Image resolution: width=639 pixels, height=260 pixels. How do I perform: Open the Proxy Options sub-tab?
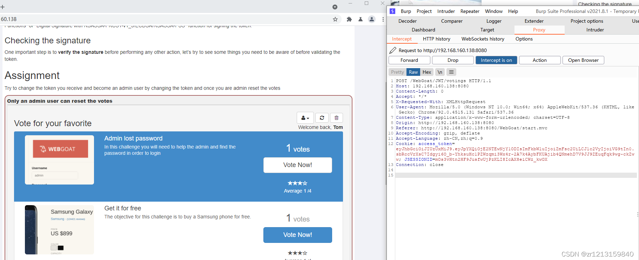(x=524, y=39)
